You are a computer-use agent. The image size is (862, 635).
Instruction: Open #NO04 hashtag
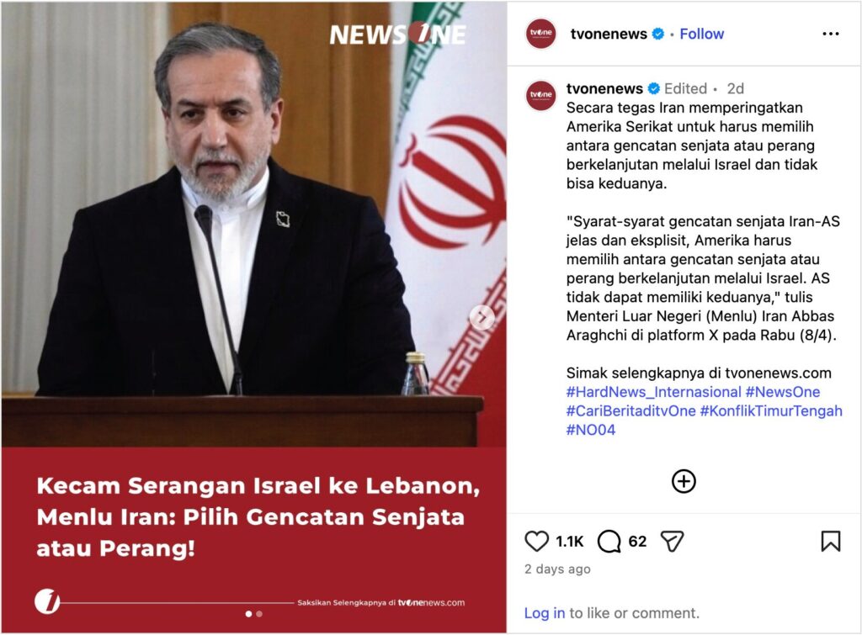click(x=591, y=430)
